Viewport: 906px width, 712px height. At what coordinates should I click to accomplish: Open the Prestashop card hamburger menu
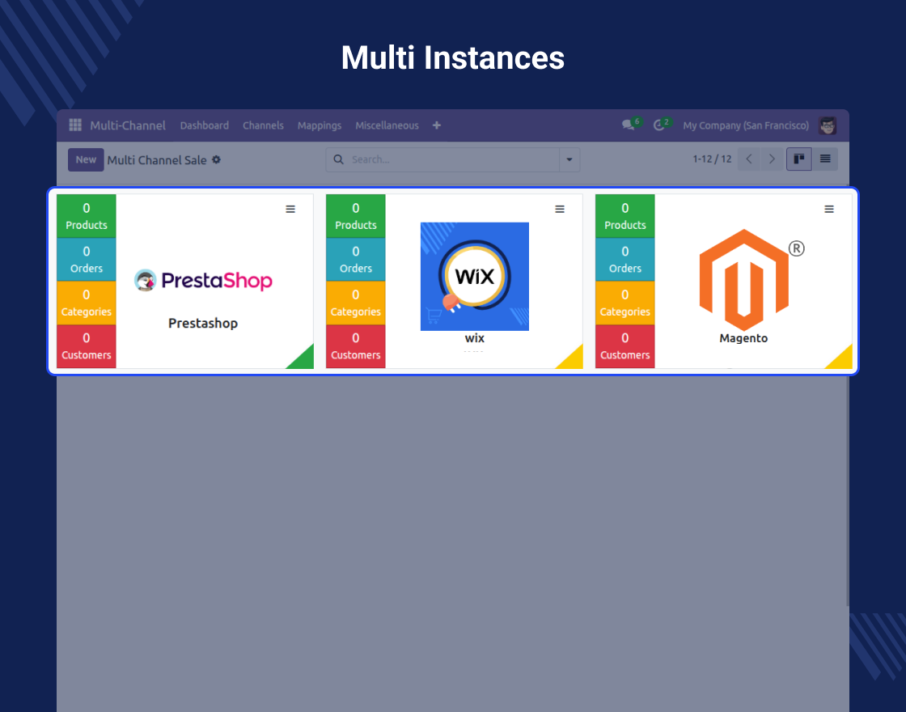point(290,210)
